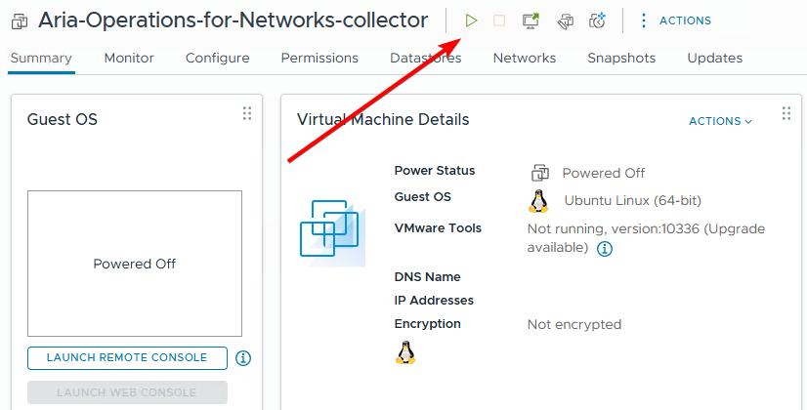This screenshot has width=807, height=410.
Task: Click the Guest OS card drag handle
Action: tap(247, 113)
